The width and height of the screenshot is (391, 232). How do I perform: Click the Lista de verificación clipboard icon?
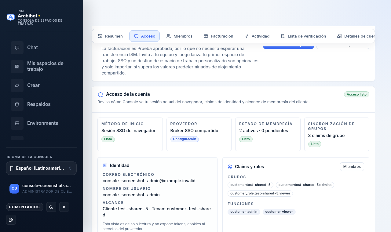click(x=283, y=36)
